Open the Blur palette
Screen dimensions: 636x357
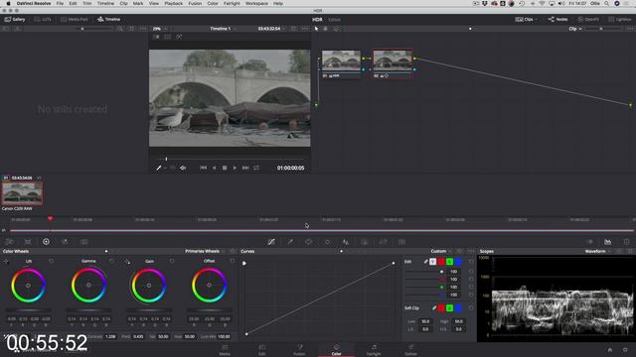pyautogui.click(x=346, y=242)
